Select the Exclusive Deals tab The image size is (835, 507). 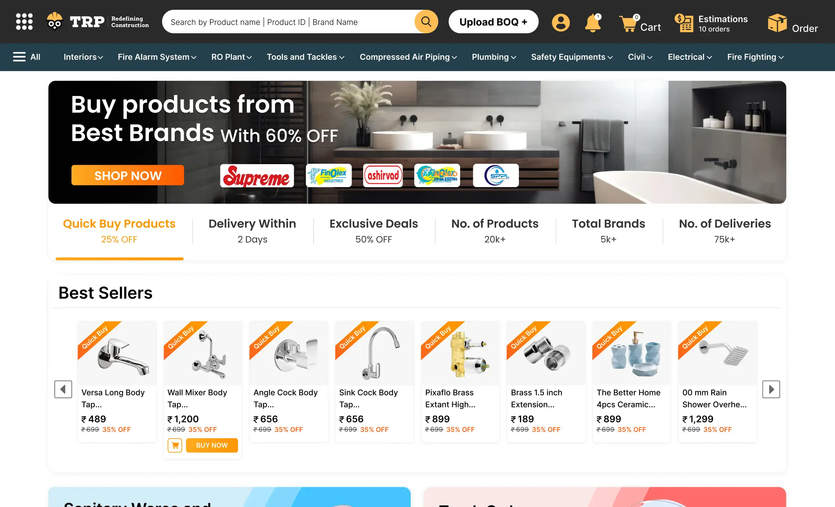point(374,231)
